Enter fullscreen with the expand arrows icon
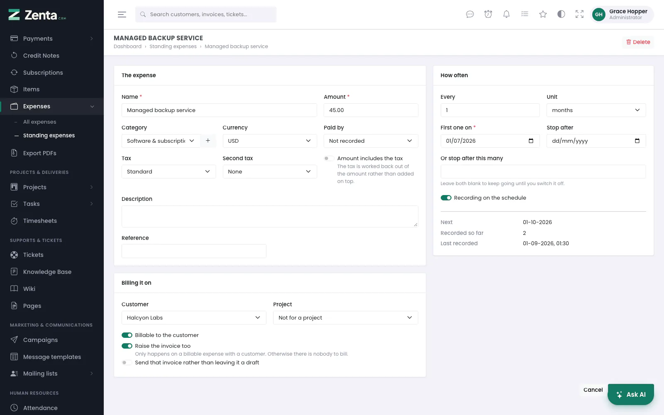Screen dimensions: 664x415 pos(579,15)
